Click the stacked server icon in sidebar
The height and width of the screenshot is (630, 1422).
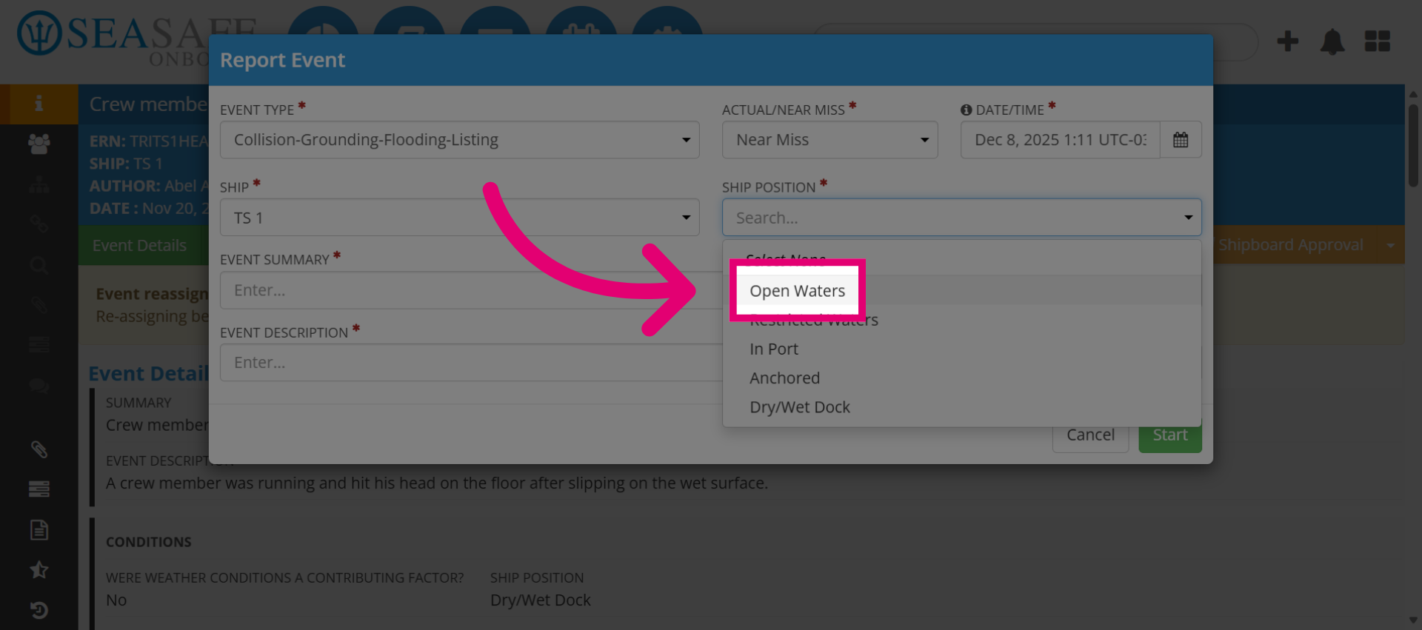39,489
